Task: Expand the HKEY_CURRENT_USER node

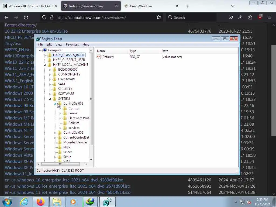Action: pyautogui.click(x=45, y=60)
